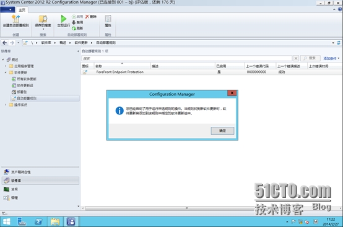Screen dimensions: 343x227
Task: Clear the search box with X button
Action: coord(296,58)
